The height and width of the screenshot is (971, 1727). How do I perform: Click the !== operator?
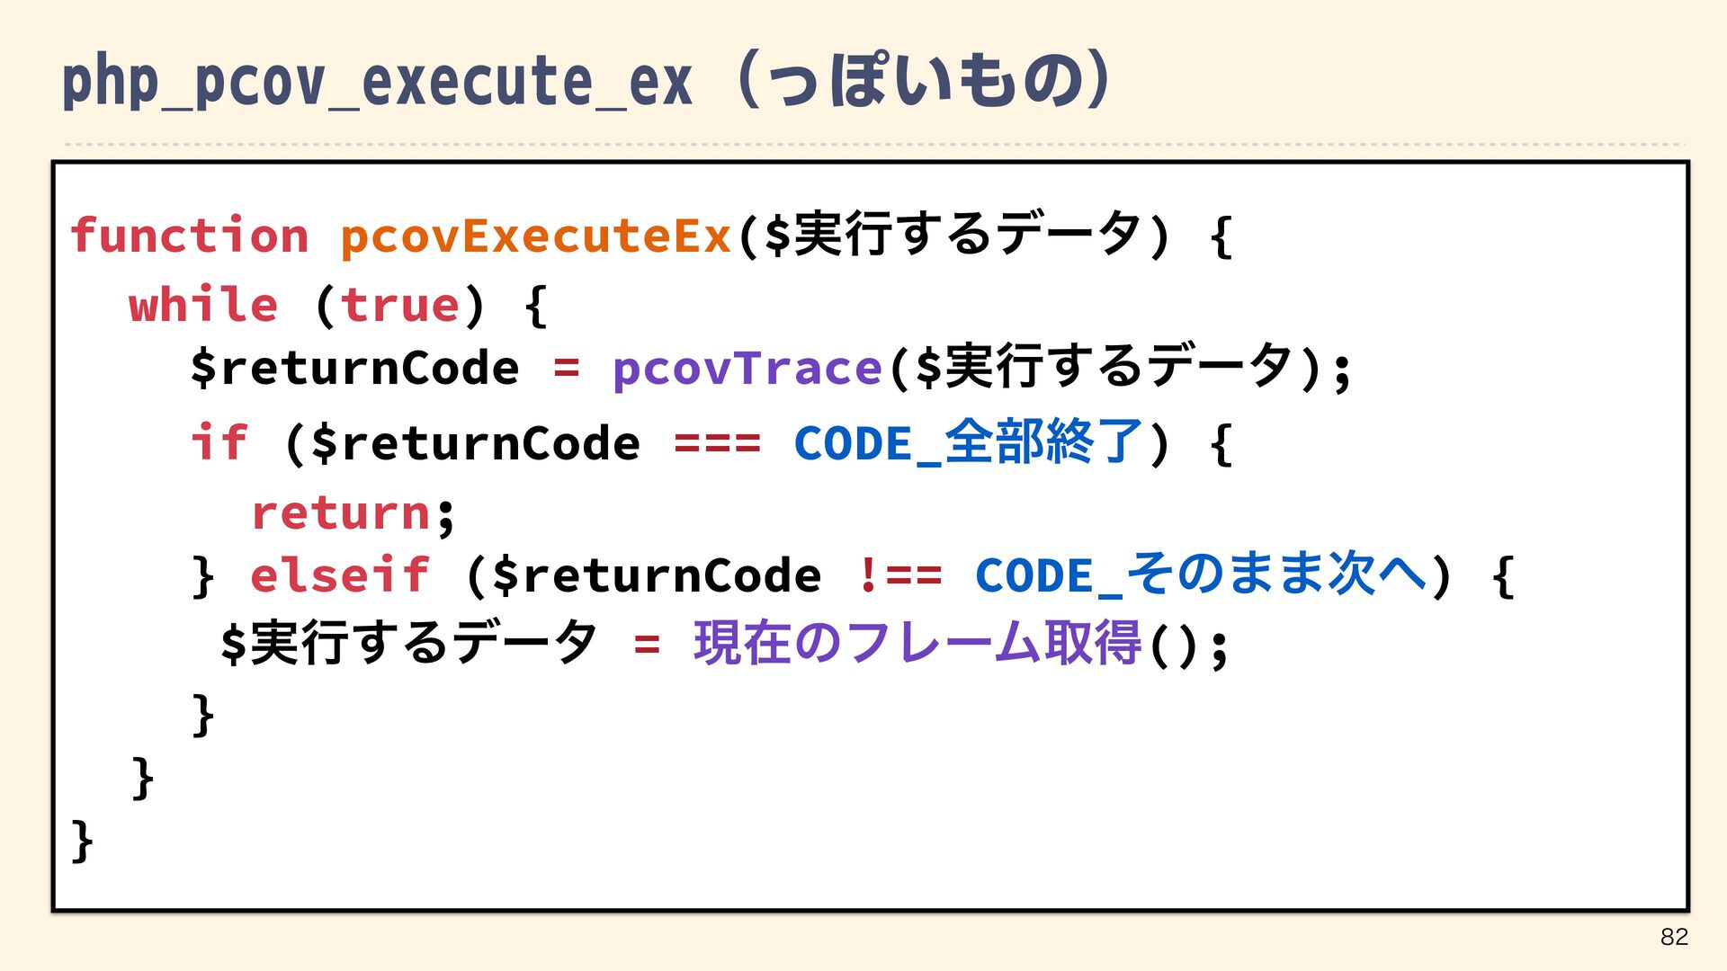tap(899, 575)
